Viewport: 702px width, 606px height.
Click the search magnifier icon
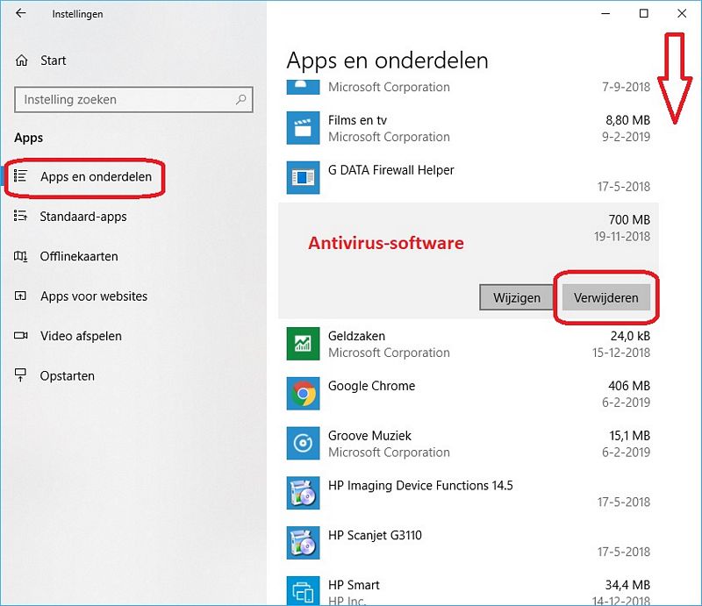click(x=240, y=99)
